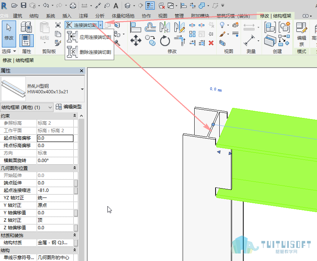Select the Move tool icon

pyautogui.click(x=135, y=41)
